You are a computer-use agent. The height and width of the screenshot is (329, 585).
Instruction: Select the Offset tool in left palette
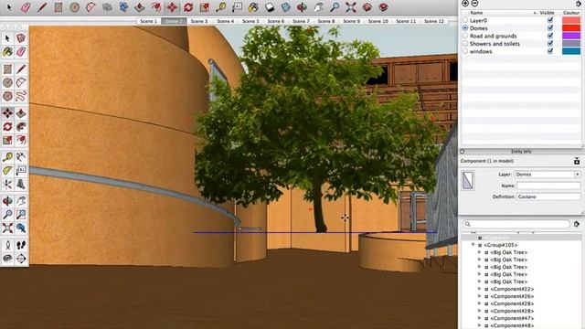click(21, 140)
